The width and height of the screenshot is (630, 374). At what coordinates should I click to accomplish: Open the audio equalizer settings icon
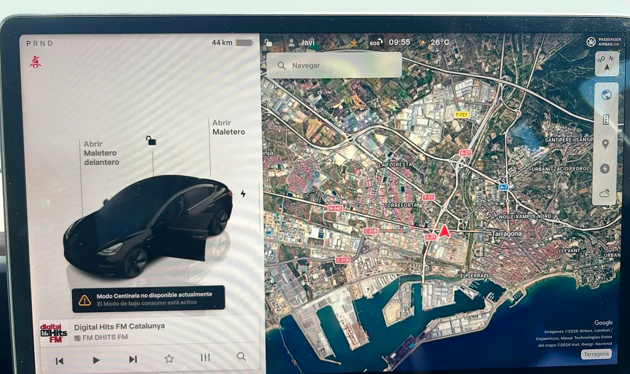(205, 357)
